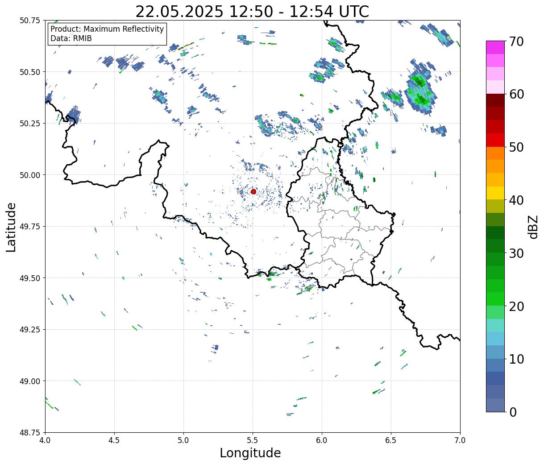Click the colorbar tick label '40'
Image resolution: width=544 pixels, height=464 pixels.
pyautogui.click(x=516, y=200)
